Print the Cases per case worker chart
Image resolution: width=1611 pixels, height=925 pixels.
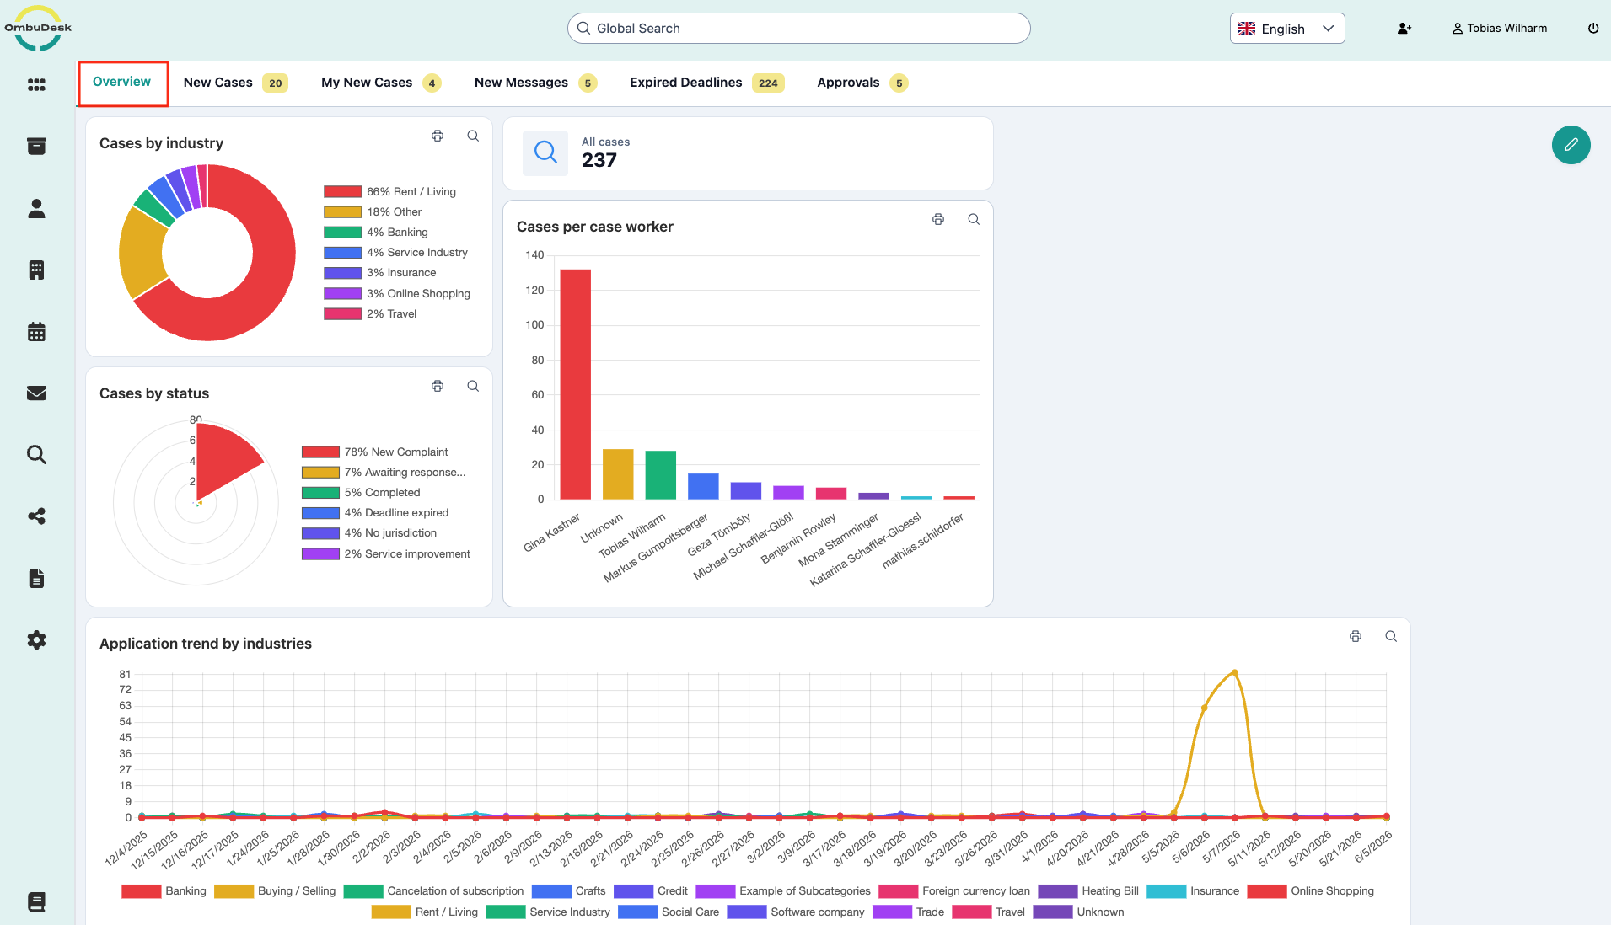pos(938,219)
